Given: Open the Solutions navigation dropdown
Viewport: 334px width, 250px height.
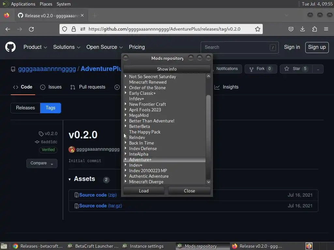Looking at the screenshot, I should 67,47.
